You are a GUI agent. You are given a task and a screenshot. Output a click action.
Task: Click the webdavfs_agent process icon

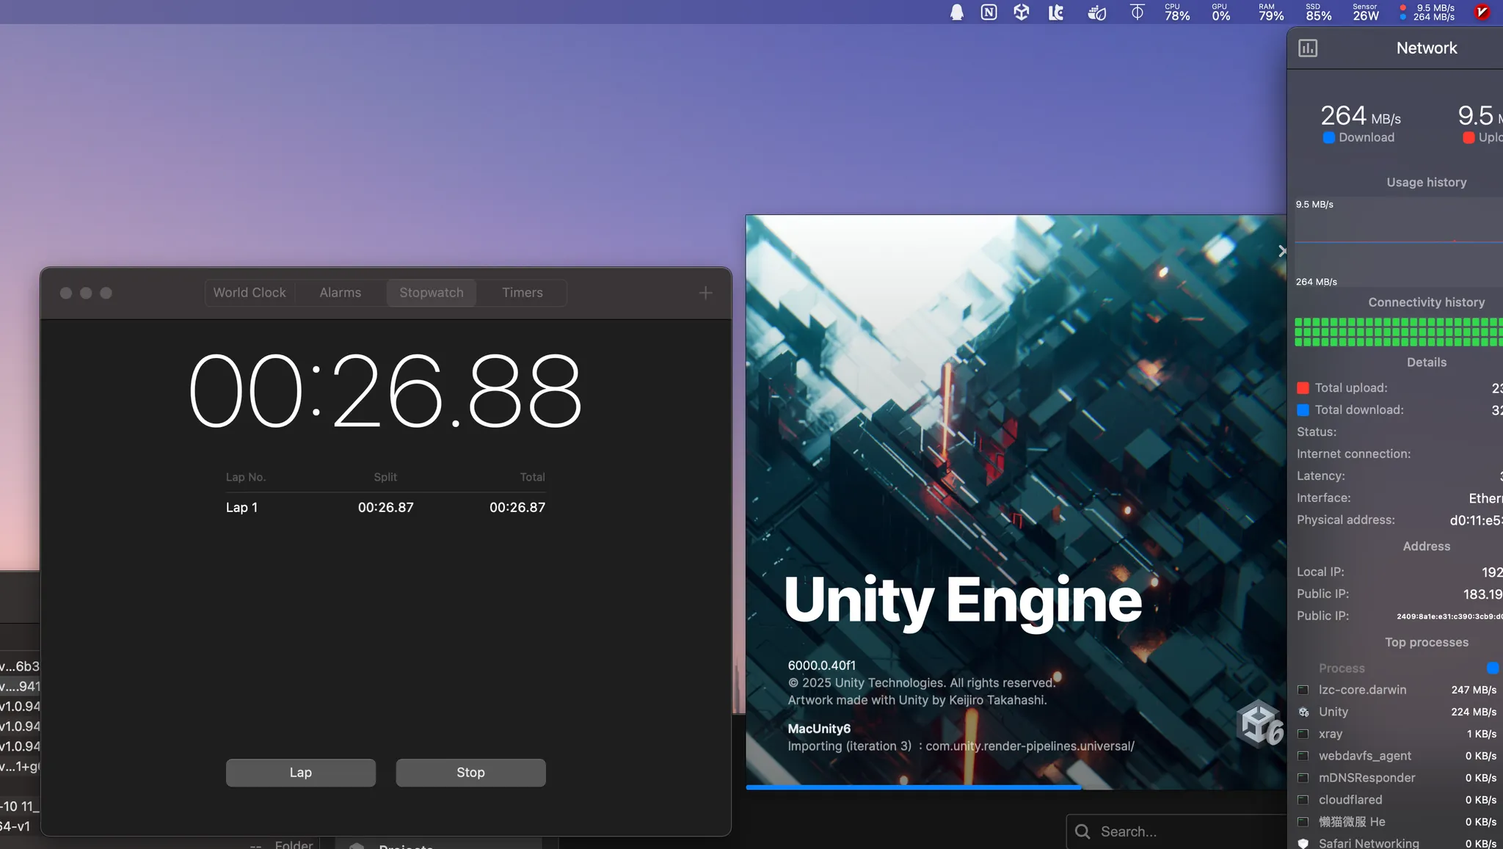click(1303, 756)
